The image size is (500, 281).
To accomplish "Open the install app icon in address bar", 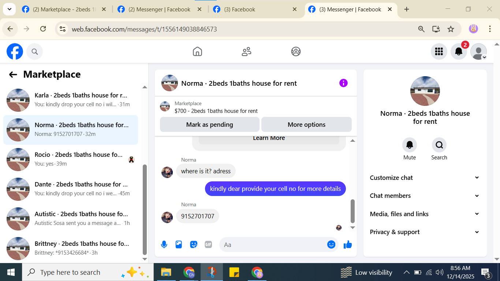I will point(436,29).
